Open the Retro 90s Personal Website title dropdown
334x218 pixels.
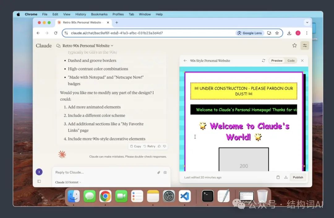click(88, 46)
